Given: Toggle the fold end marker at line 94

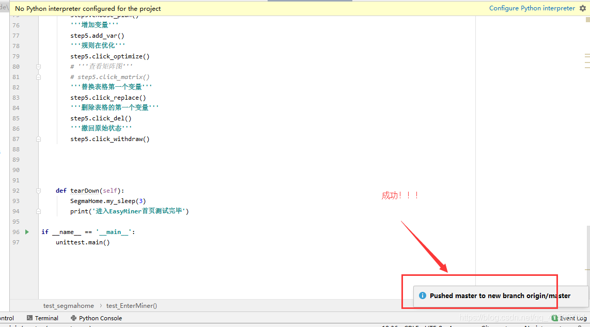Looking at the screenshot, I should point(38,211).
